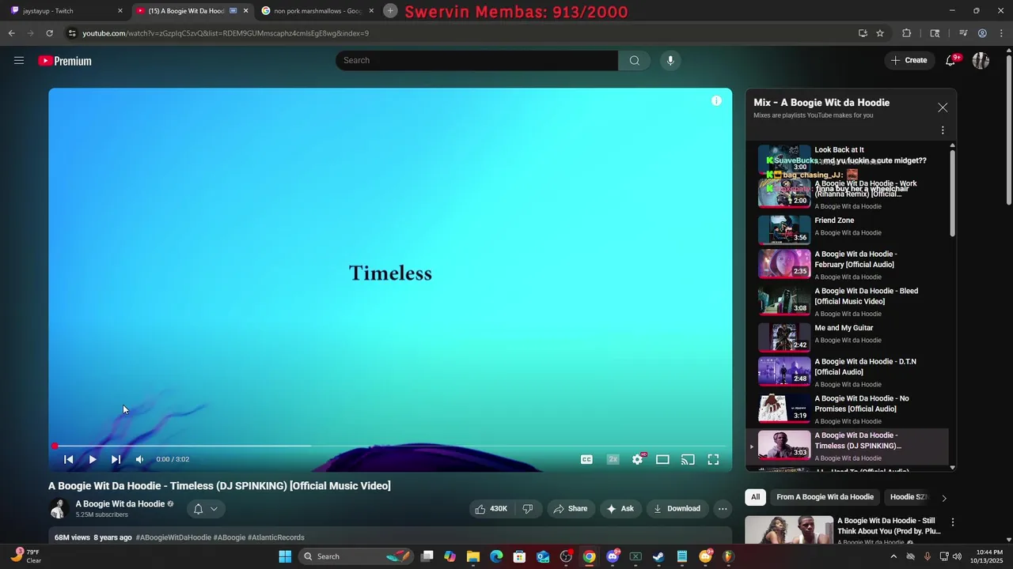Image resolution: width=1013 pixels, height=569 pixels.
Task: Play the Timeless video
Action: [93, 459]
